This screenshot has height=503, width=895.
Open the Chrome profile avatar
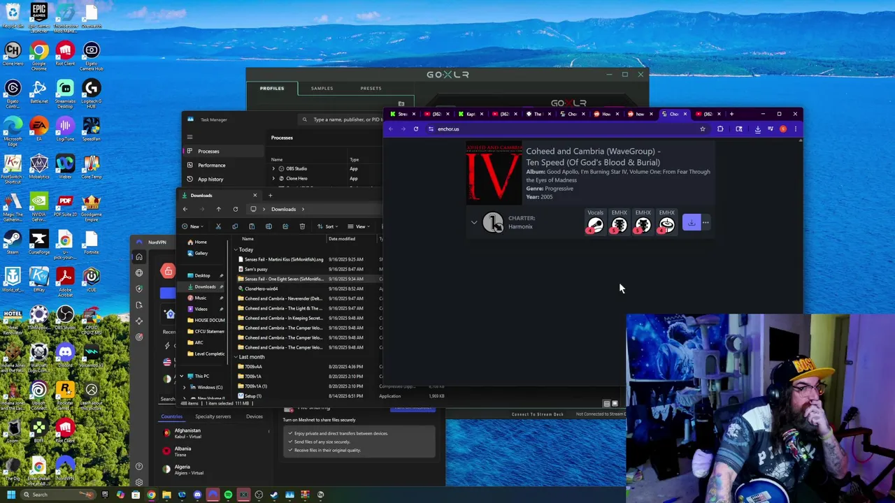pyautogui.click(x=783, y=129)
